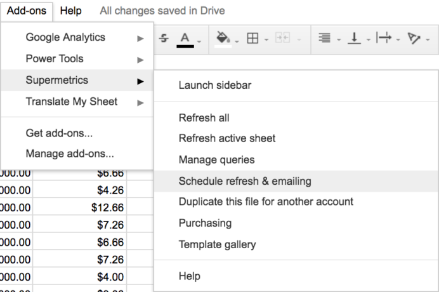Screen dimensions: 439x292
Task: Click the text wrapping icon
Action: point(383,39)
